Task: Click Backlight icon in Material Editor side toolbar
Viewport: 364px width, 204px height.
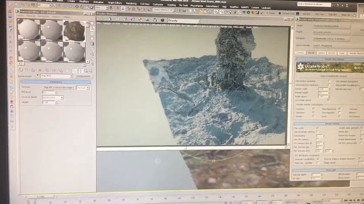Action: click(x=92, y=29)
